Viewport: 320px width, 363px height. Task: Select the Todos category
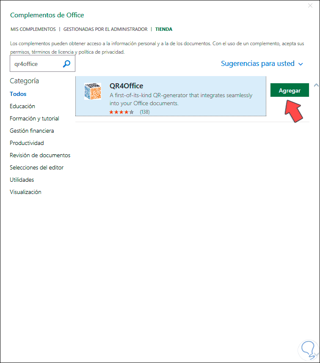tap(18, 94)
